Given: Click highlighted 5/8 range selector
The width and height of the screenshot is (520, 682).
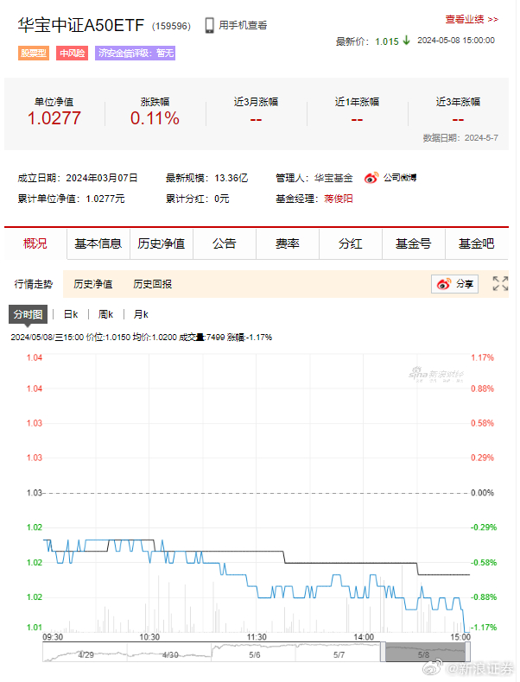Looking at the screenshot, I should tap(426, 652).
